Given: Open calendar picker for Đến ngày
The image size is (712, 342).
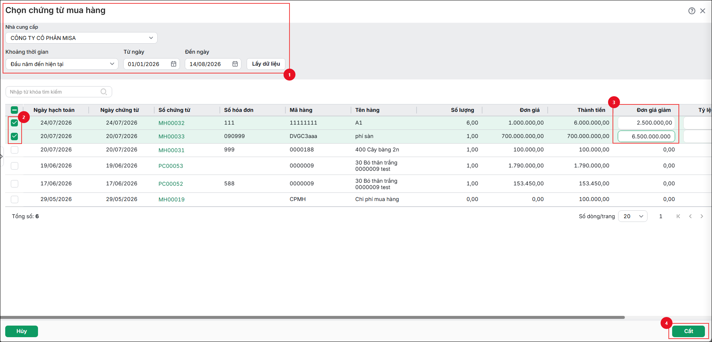Looking at the screenshot, I should pos(235,64).
